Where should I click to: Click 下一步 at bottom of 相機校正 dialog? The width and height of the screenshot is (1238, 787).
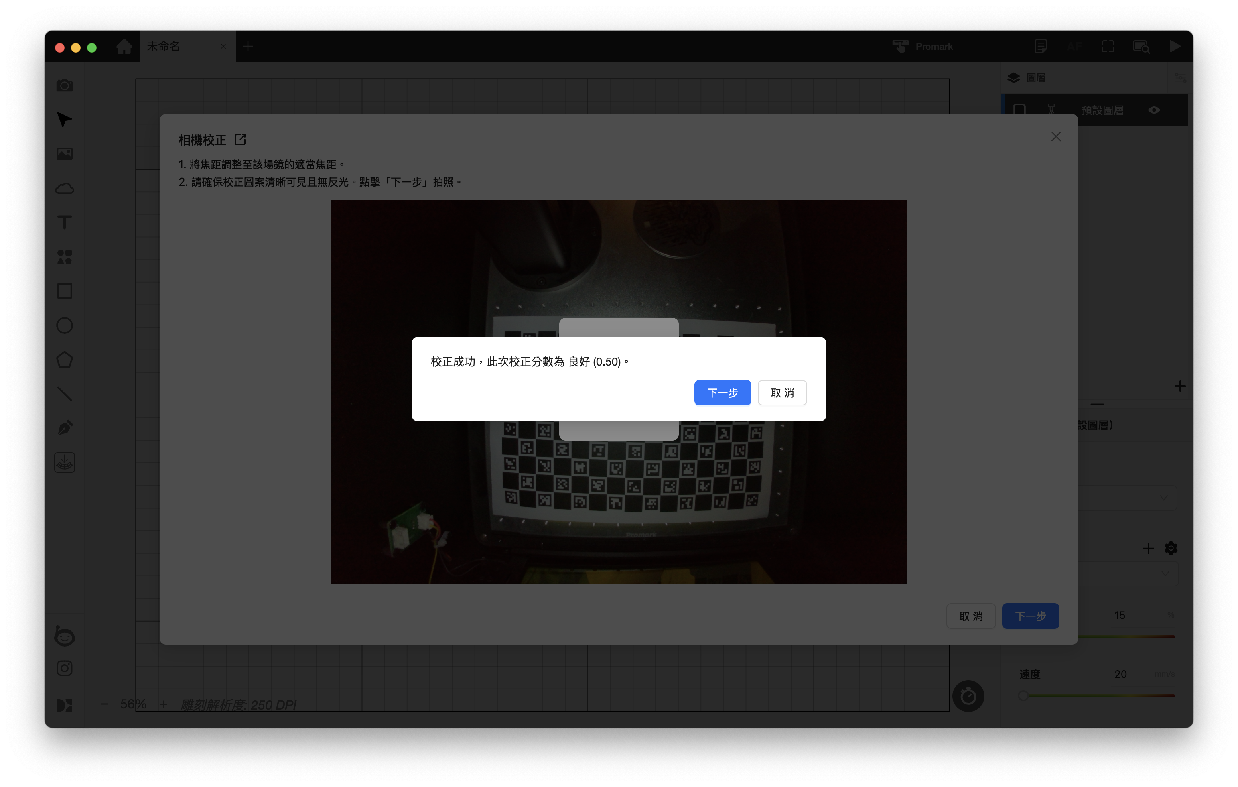tap(1030, 616)
